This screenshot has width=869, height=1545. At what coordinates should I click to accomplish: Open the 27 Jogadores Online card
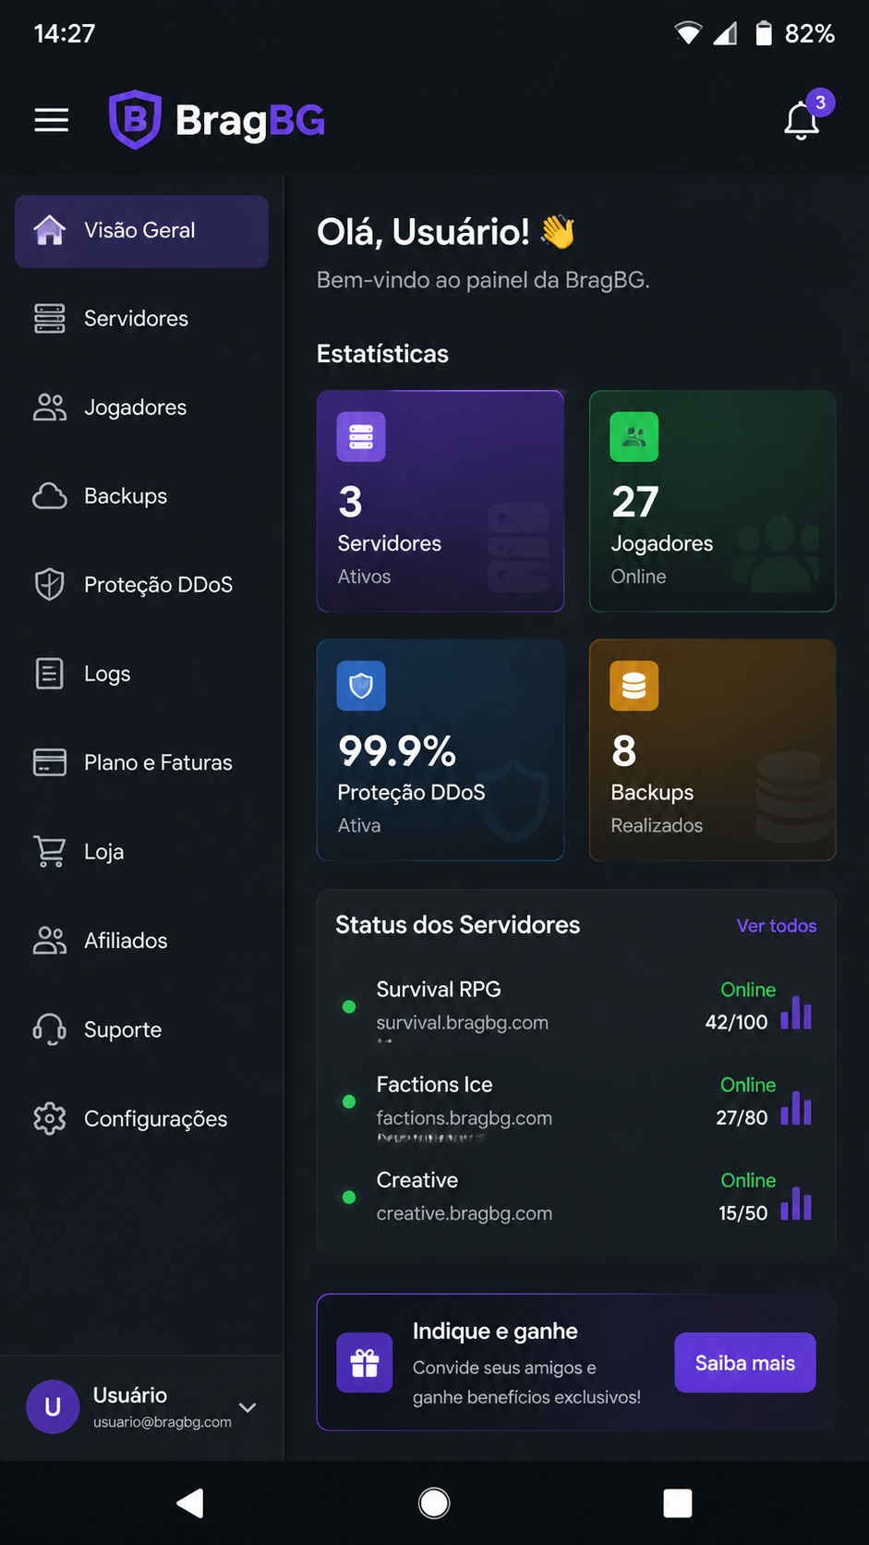[713, 501]
